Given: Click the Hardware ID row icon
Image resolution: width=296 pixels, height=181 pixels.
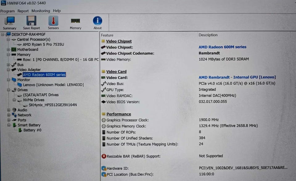Looking at the screenshot, I should pyautogui.click(x=104, y=168).
